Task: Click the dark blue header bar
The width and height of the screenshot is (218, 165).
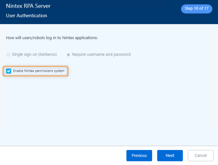Action: tap(115, 12)
